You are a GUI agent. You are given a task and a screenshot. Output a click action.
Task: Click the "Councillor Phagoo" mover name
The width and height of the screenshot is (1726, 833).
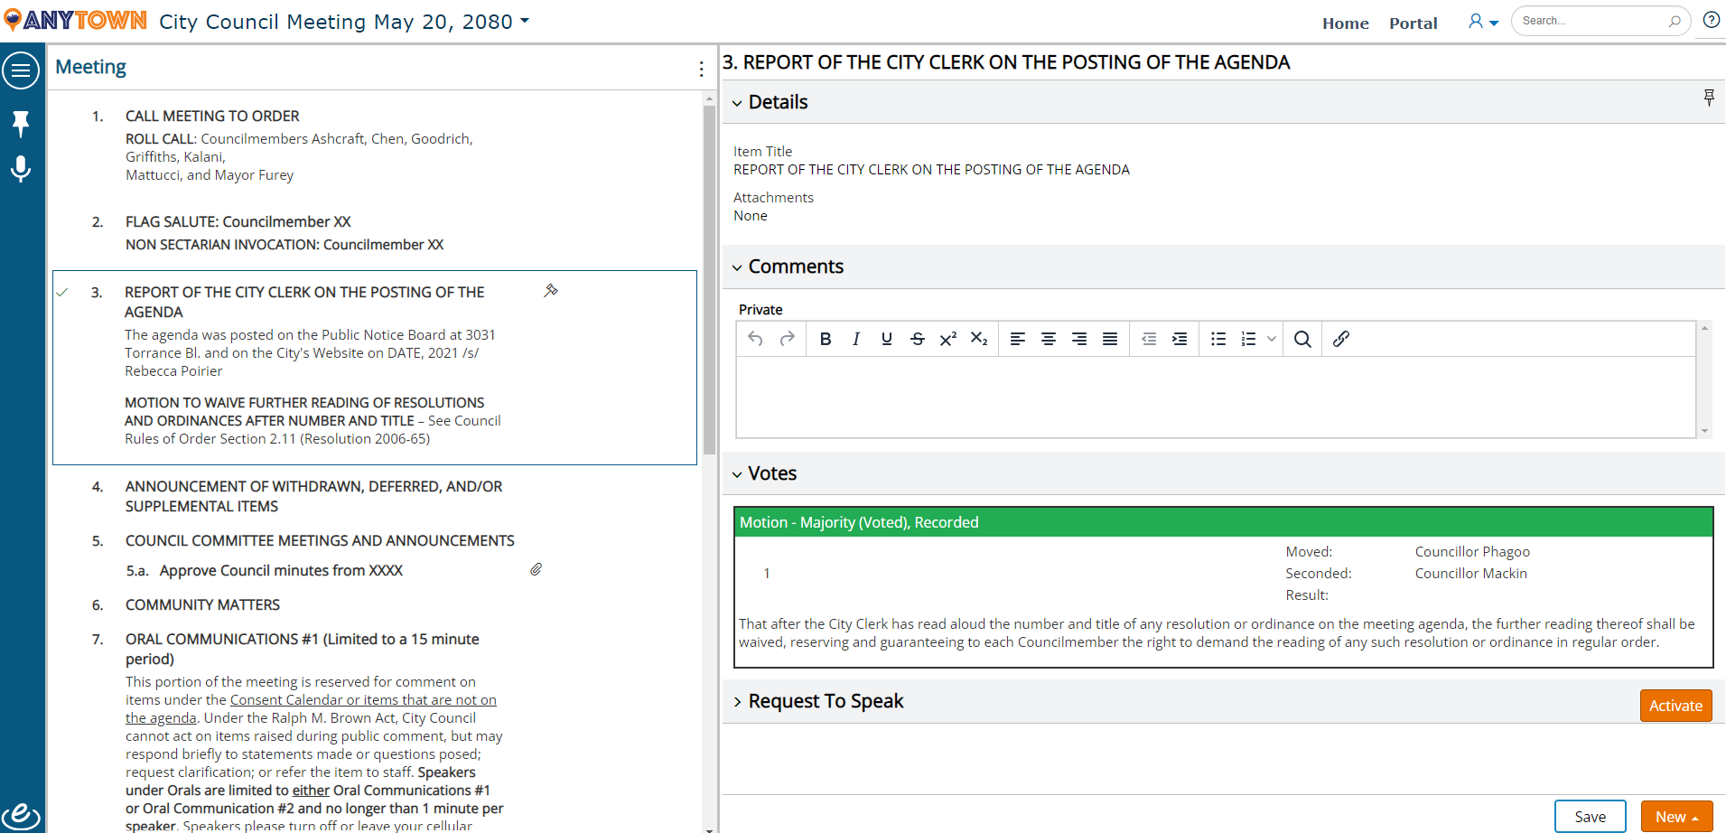point(1472,551)
